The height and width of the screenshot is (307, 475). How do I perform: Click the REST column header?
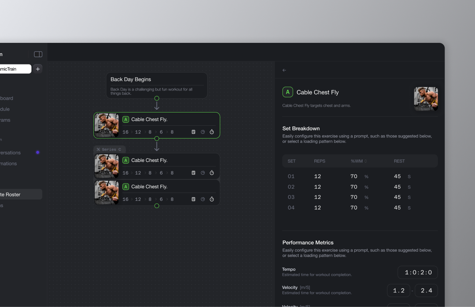pos(399,161)
